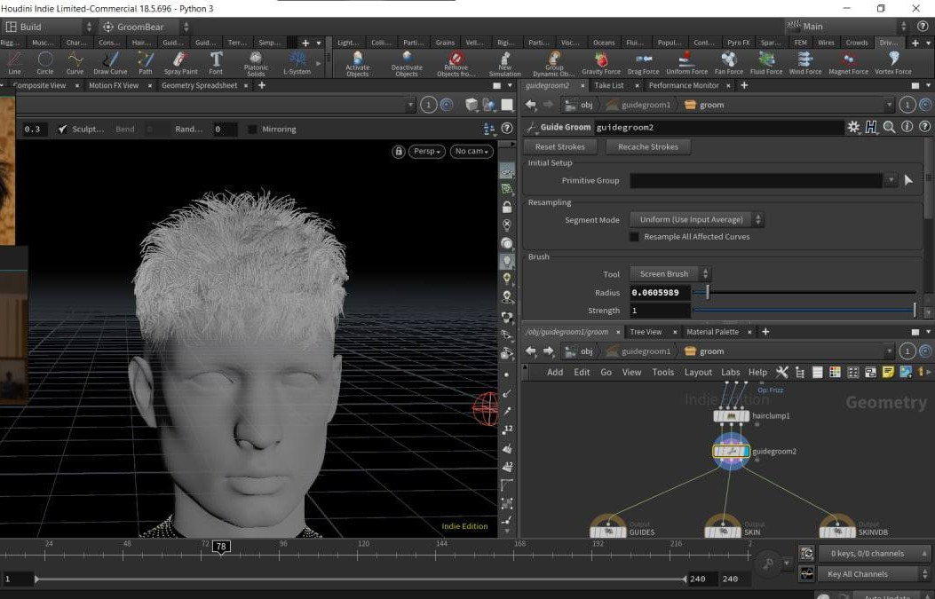Viewport: 935px width, 599px height.
Task: Switch to the Geometry Spreadsheet tab
Action: [x=199, y=85]
